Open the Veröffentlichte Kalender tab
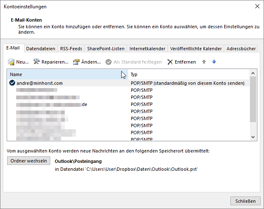Screen dimensions: 264x209 [196, 49]
